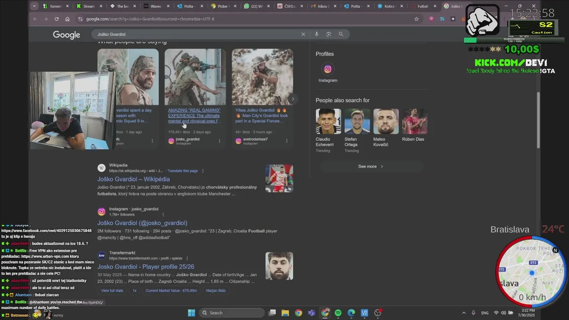Switch to Torrent browser tab
The width and height of the screenshot is (569, 320).
tap(57, 6)
